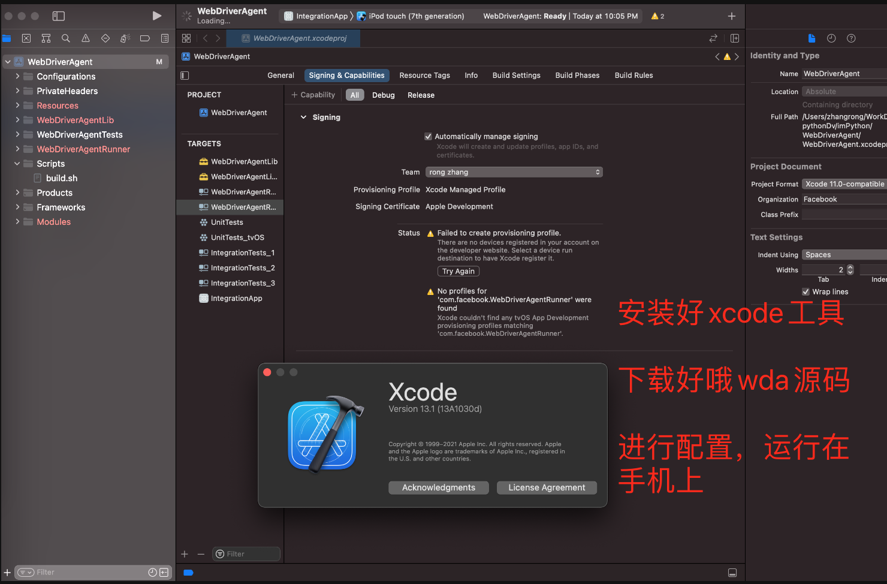Select the UnitTests_tvOS target
Image resolution: width=887 pixels, height=584 pixels.
pos(237,237)
